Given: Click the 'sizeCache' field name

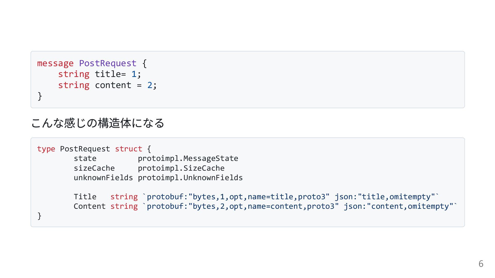Looking at the screenshot, I should click(x=94, y=168).
